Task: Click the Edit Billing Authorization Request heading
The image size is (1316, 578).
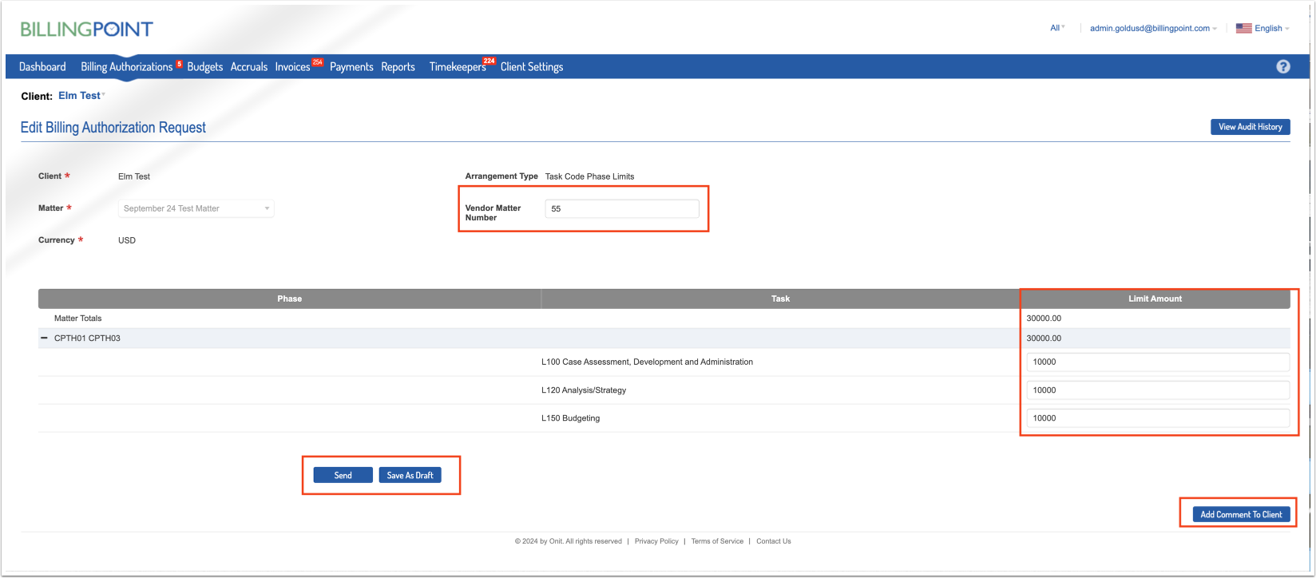Action: [x=113, y=128]
